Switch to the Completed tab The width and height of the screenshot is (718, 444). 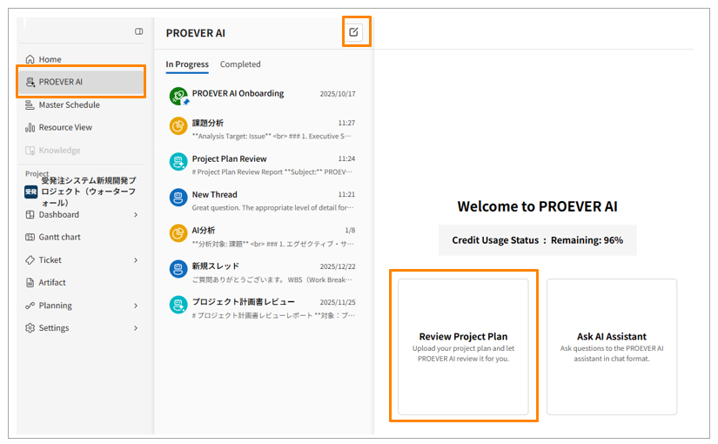(240, 64)
